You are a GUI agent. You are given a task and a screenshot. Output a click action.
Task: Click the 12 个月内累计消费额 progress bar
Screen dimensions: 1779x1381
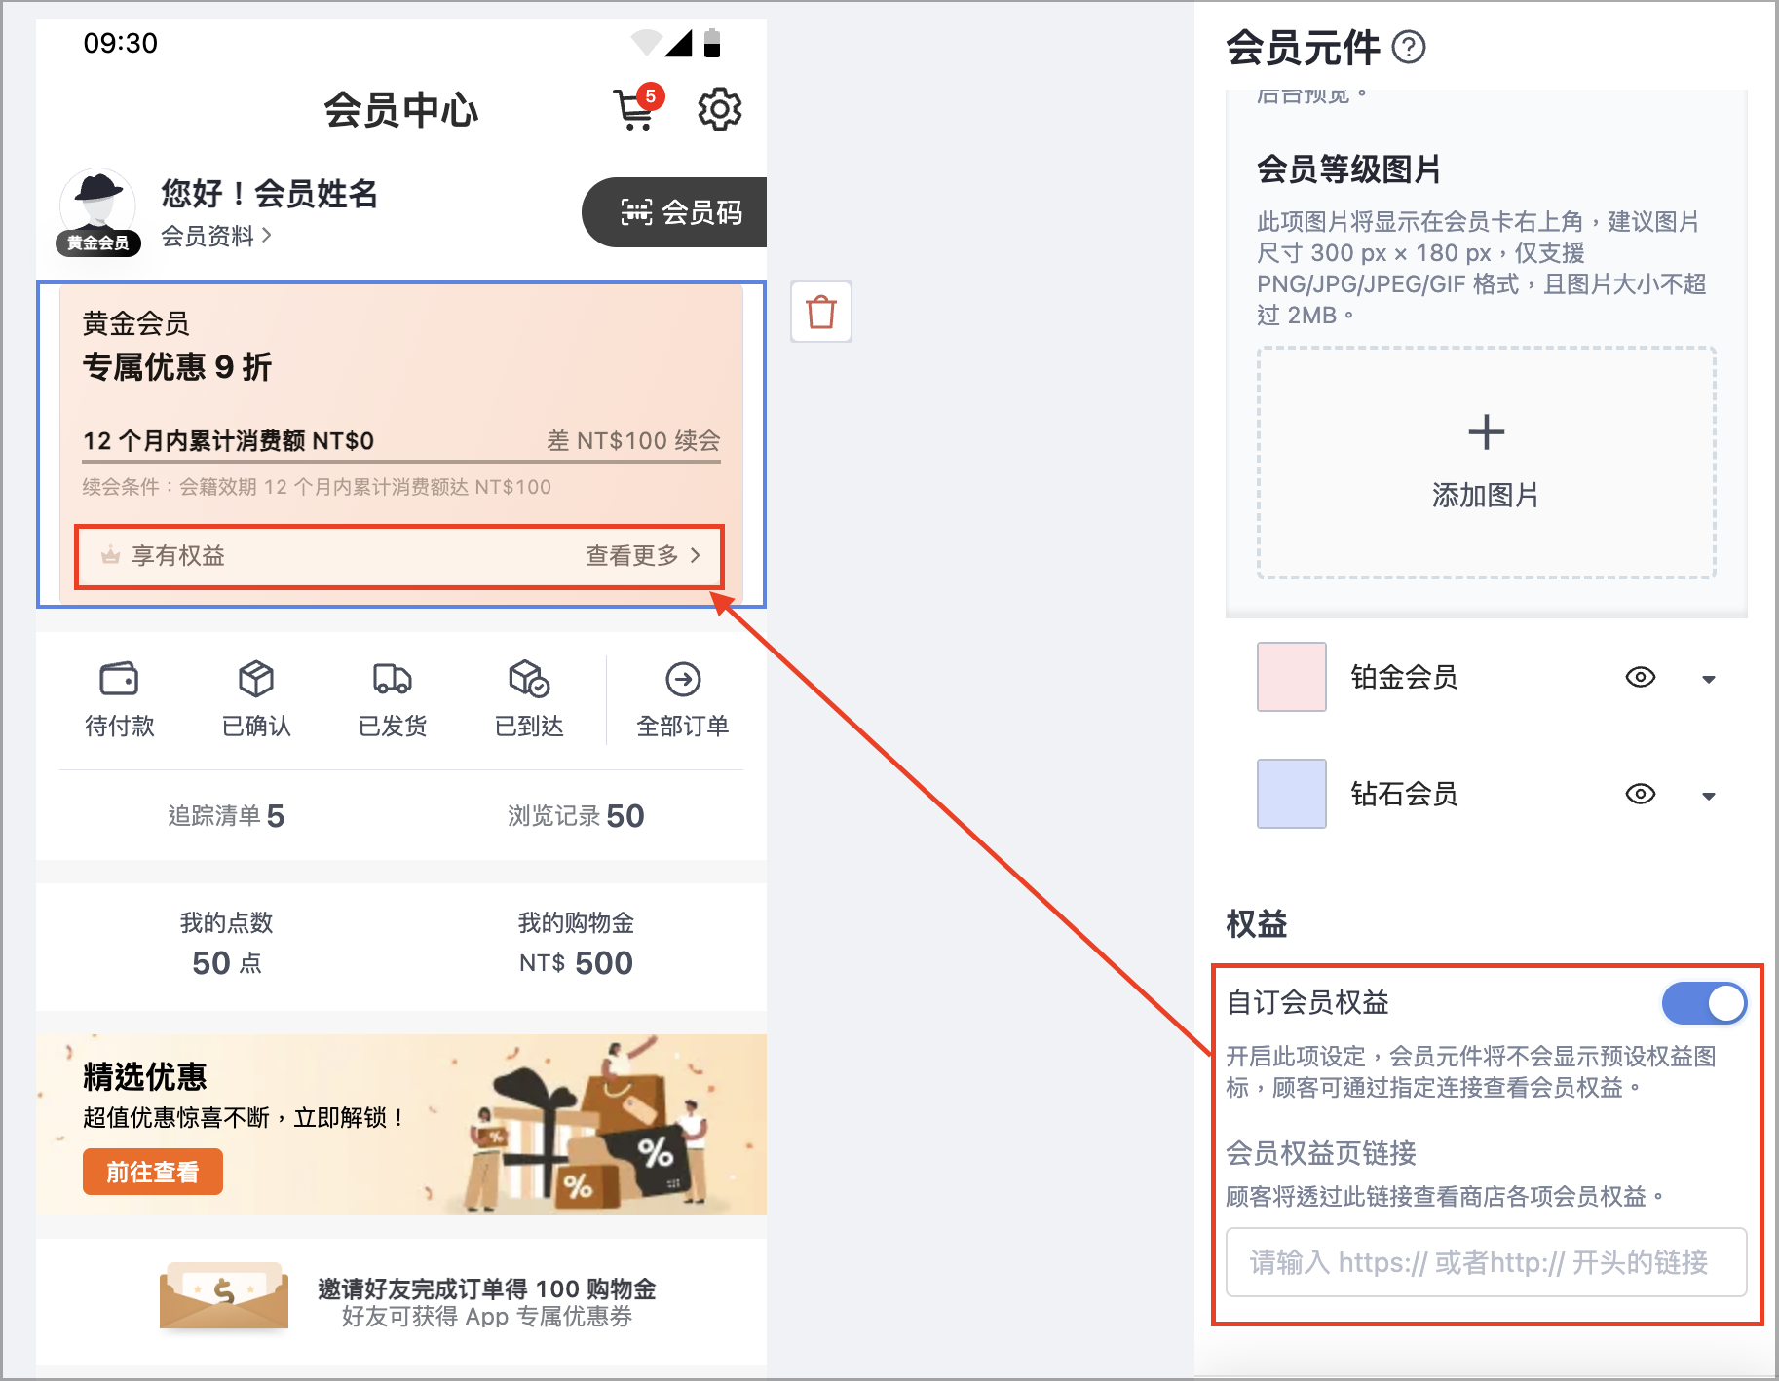[401, 461]
